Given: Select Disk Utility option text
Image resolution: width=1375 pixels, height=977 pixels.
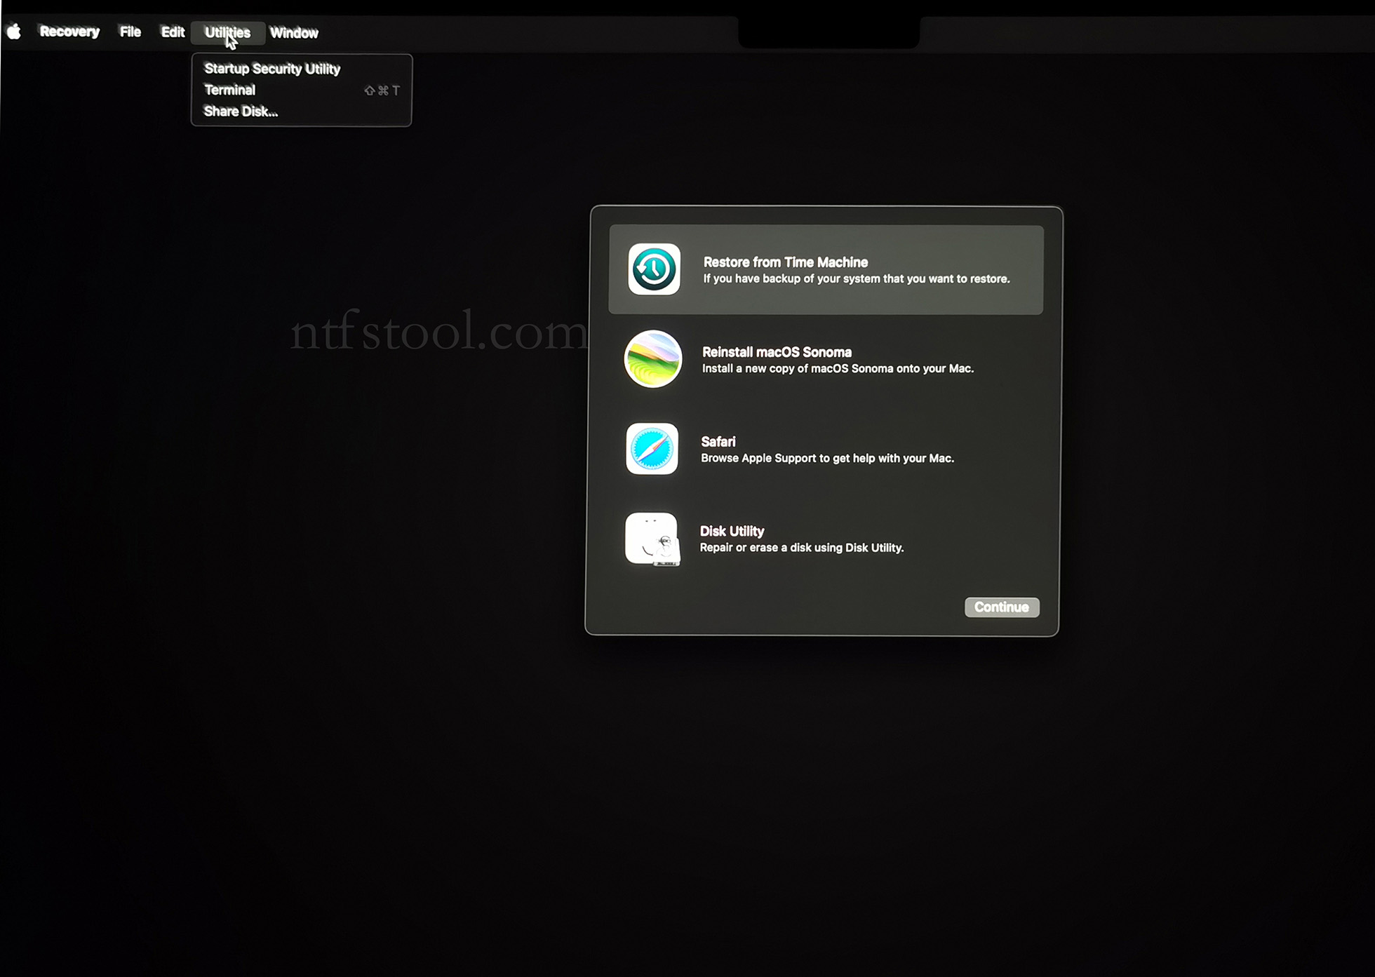Looking at the screenshot, I should pos(732,532).
